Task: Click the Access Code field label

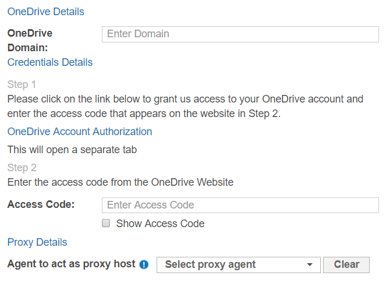Action: [x=41, y=205]
